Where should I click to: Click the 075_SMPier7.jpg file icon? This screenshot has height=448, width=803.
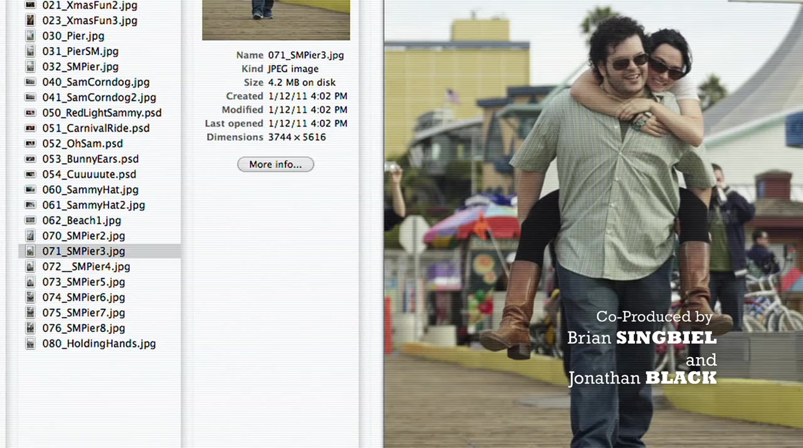(29, 312)
